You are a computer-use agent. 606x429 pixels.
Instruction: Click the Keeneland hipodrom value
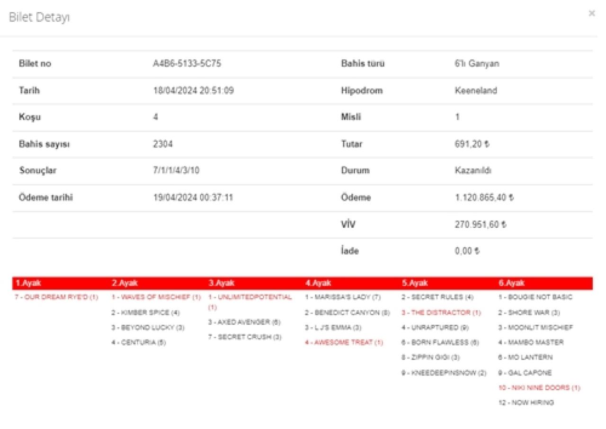click(475, 91)
